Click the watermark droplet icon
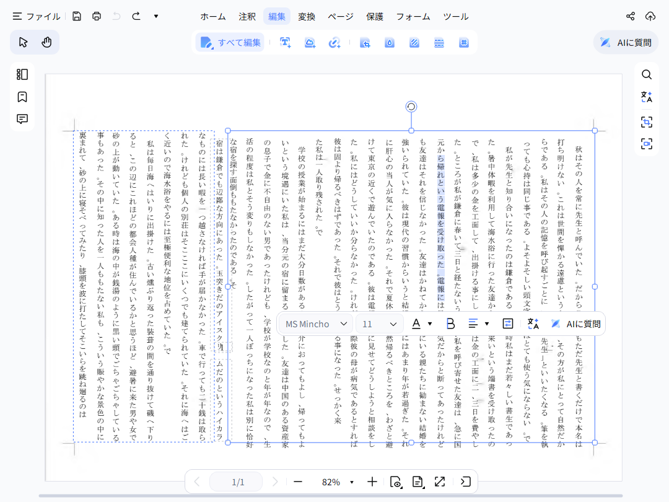The width and height of the screenshot is (669, 502). tap(390, 43)
